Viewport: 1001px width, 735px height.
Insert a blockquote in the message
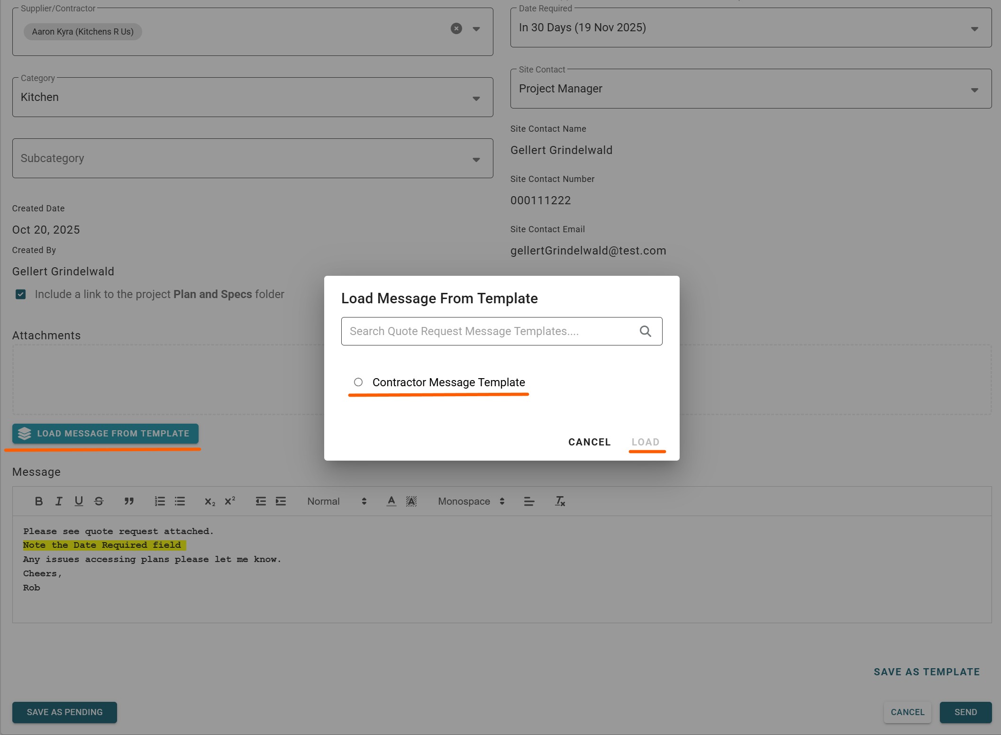point(128,501)
